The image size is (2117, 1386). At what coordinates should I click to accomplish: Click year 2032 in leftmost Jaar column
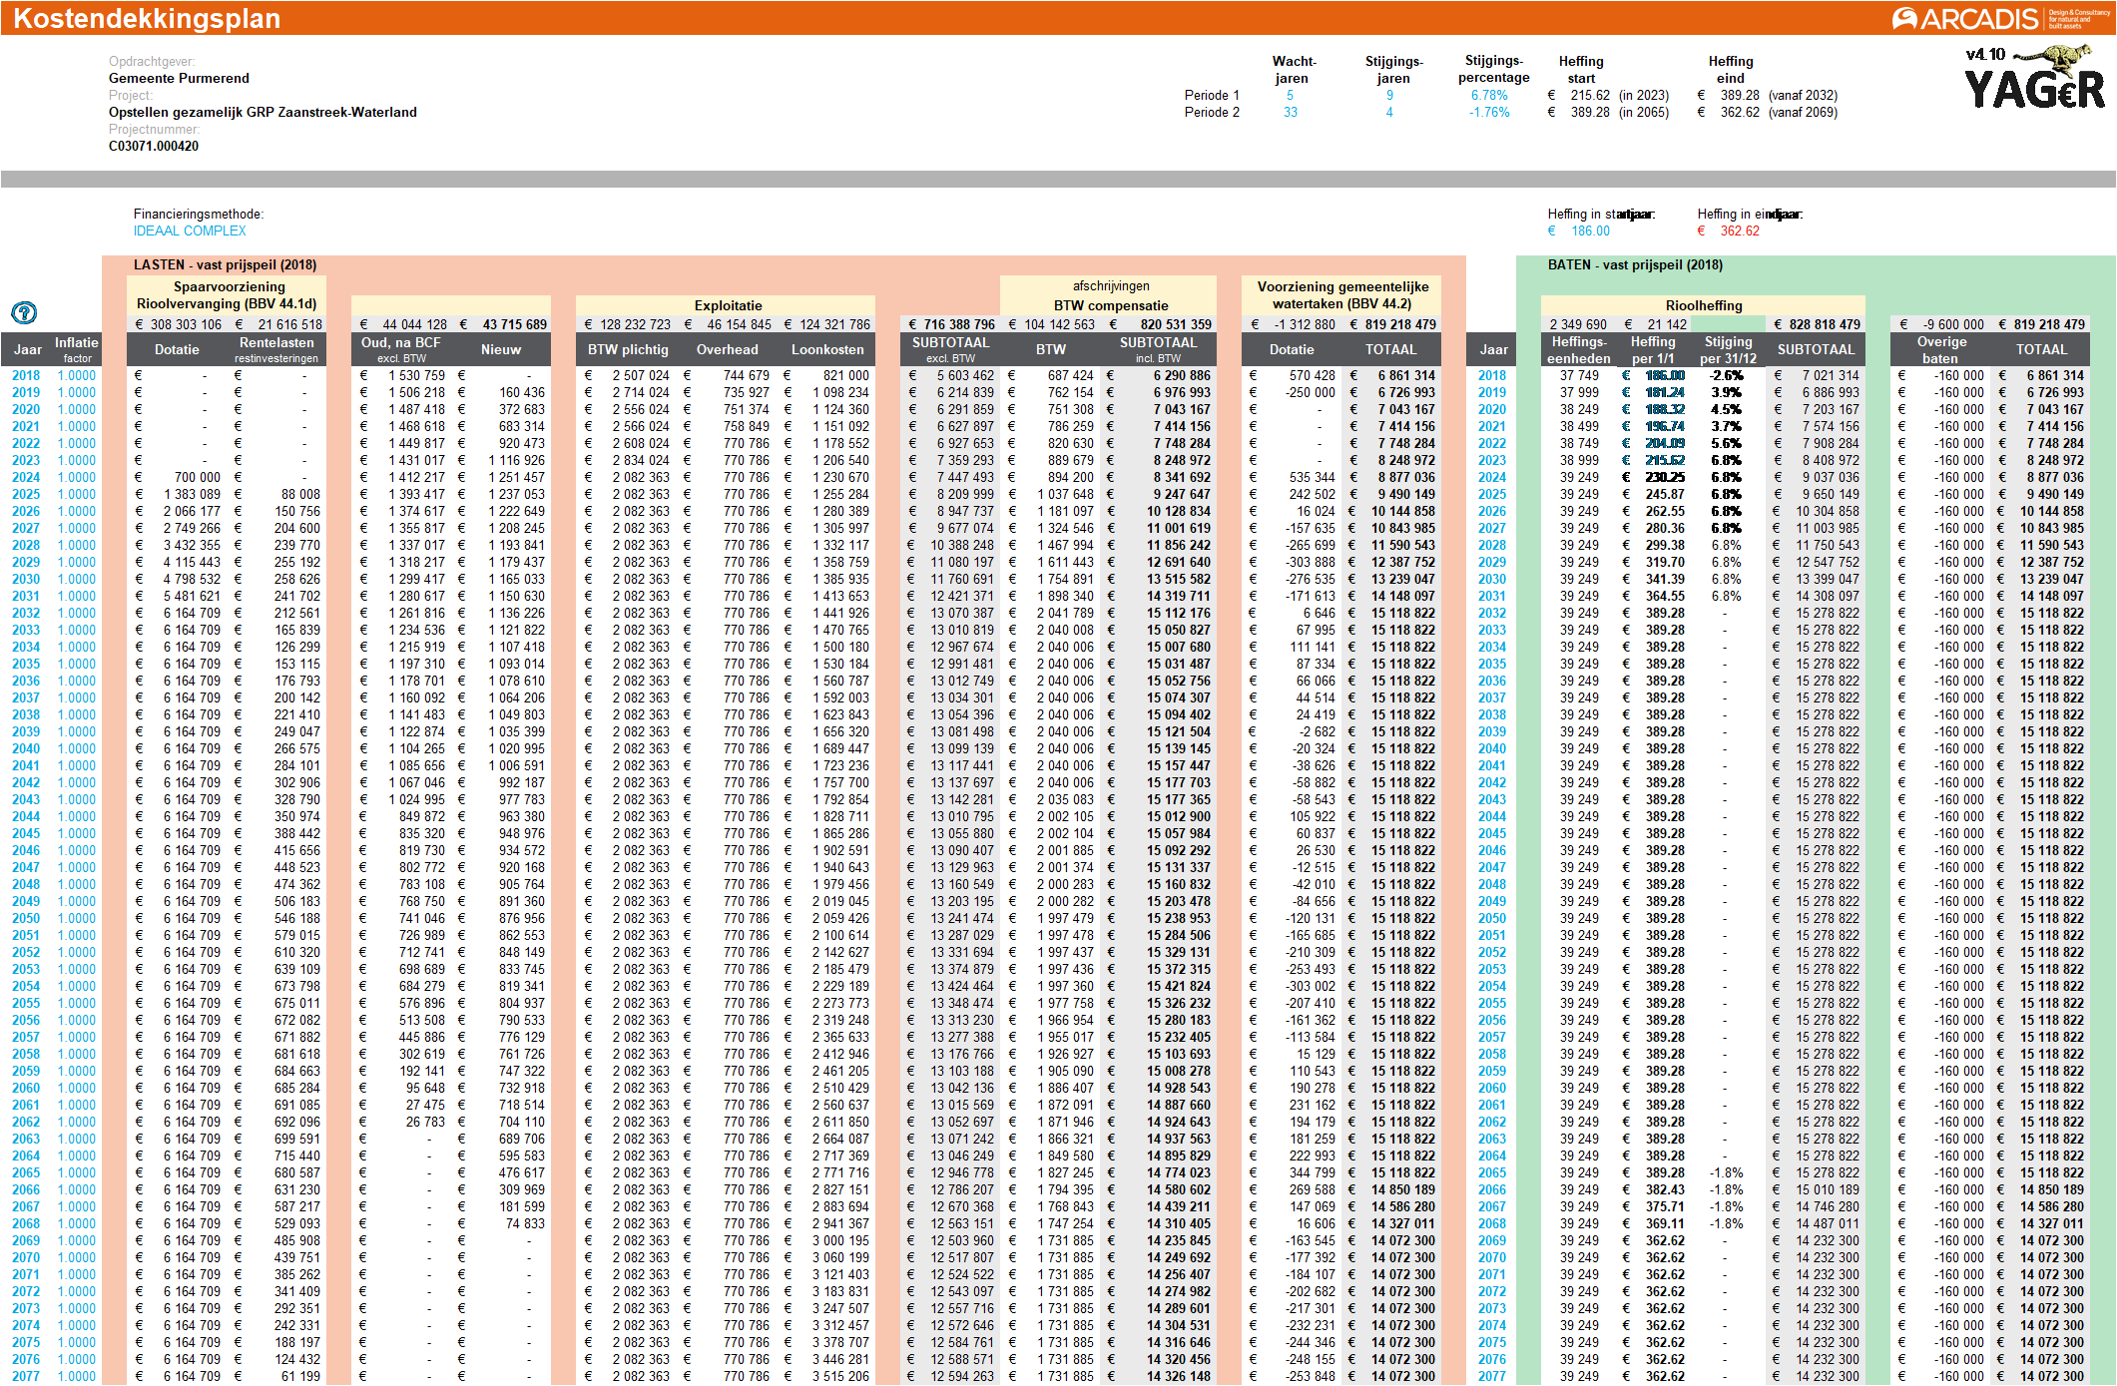(26, 613)
